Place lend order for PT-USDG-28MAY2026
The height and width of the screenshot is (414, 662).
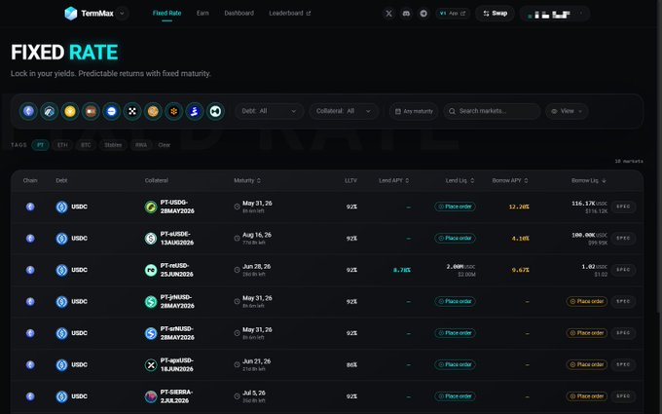(x=456, y=207)
